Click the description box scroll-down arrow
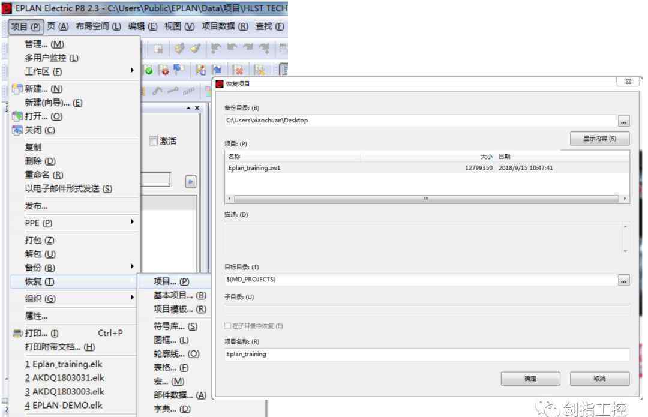The width and height of the screenshot is (648, 417). coord(625,251)
